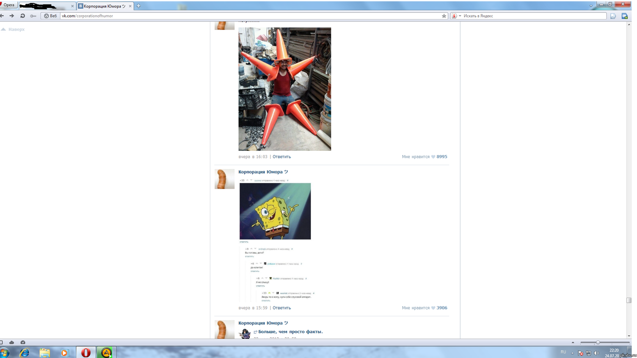Viewport: 637px width, 358px height.
Task: Click Ответить under the 16:03 post
Action: click(282, 156)
